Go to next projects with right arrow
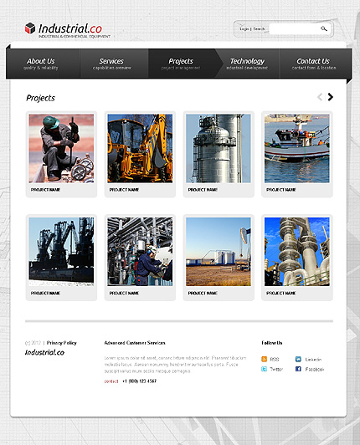This screenshot has width=360, height=445. click(x=330, y=97)
